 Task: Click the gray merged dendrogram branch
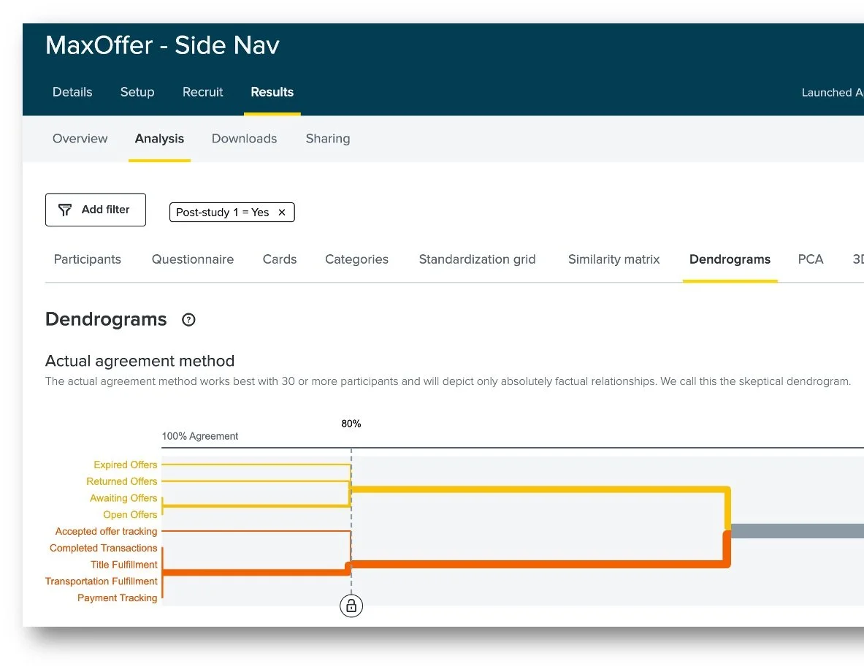pyautogui.click(x=797, y=531)
